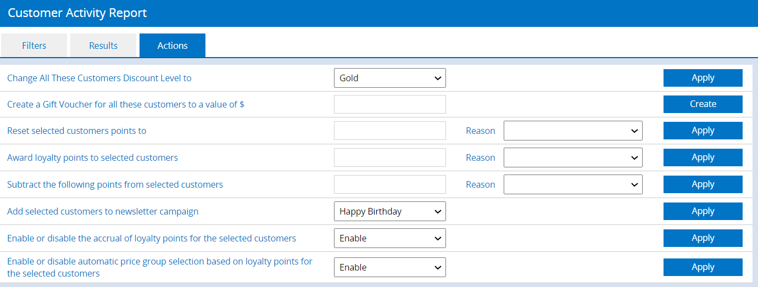Click the Create gift voucher button
This screenshot has height=287, width=758.
tap(703, 104)
